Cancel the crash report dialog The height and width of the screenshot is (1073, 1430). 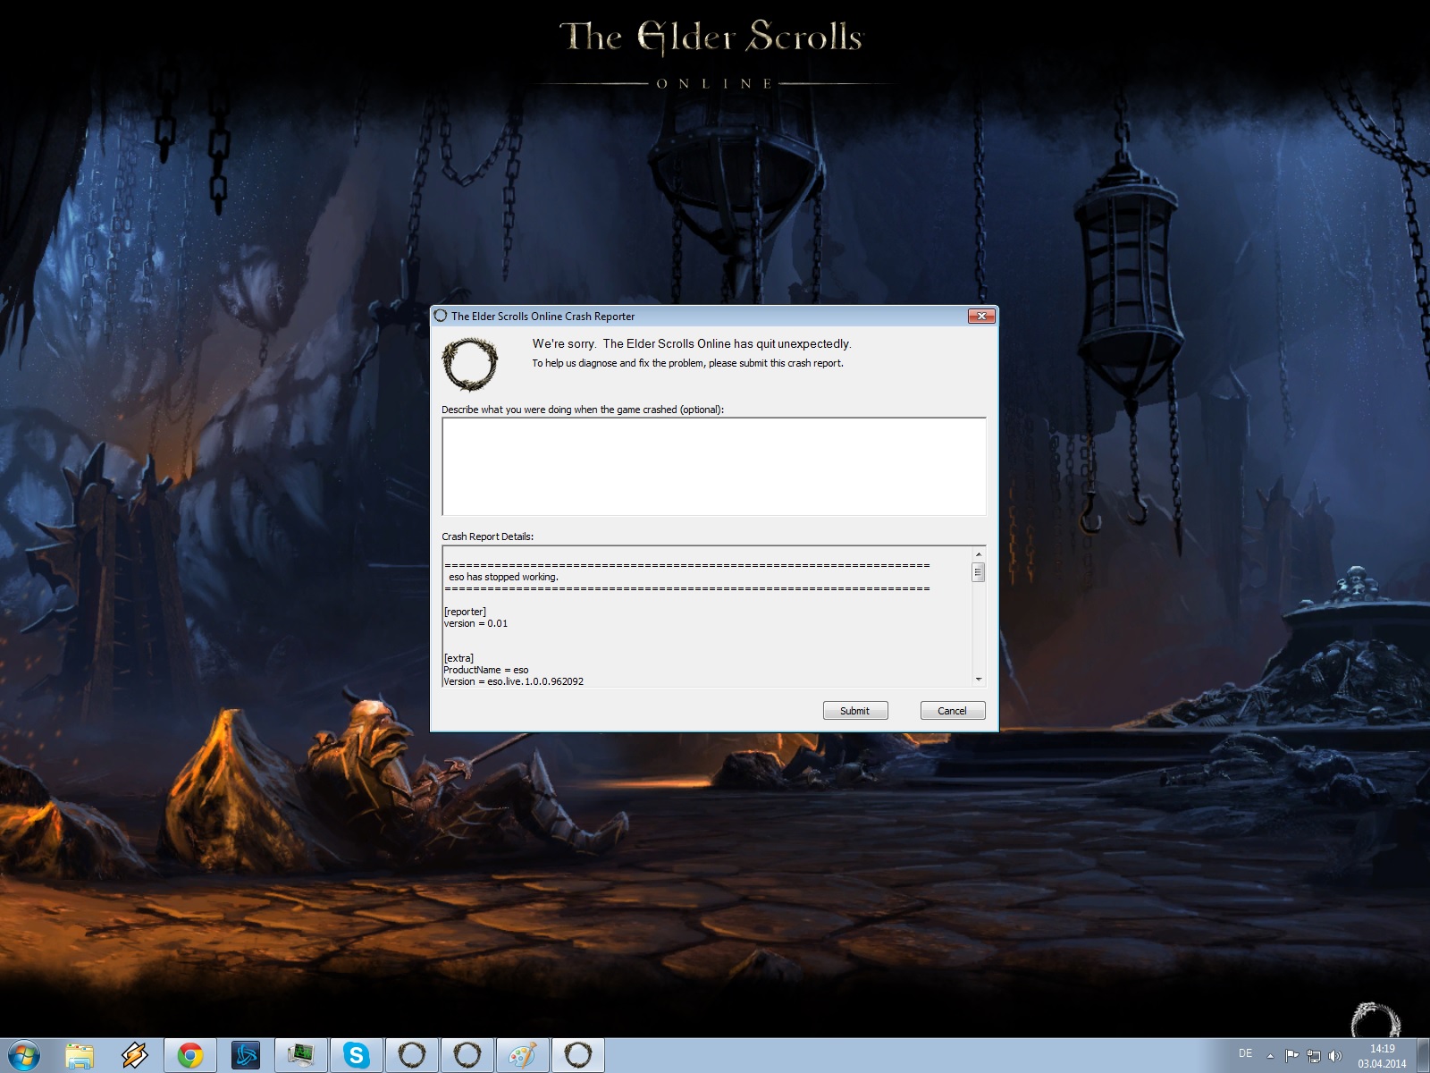(x=952, y=711)
